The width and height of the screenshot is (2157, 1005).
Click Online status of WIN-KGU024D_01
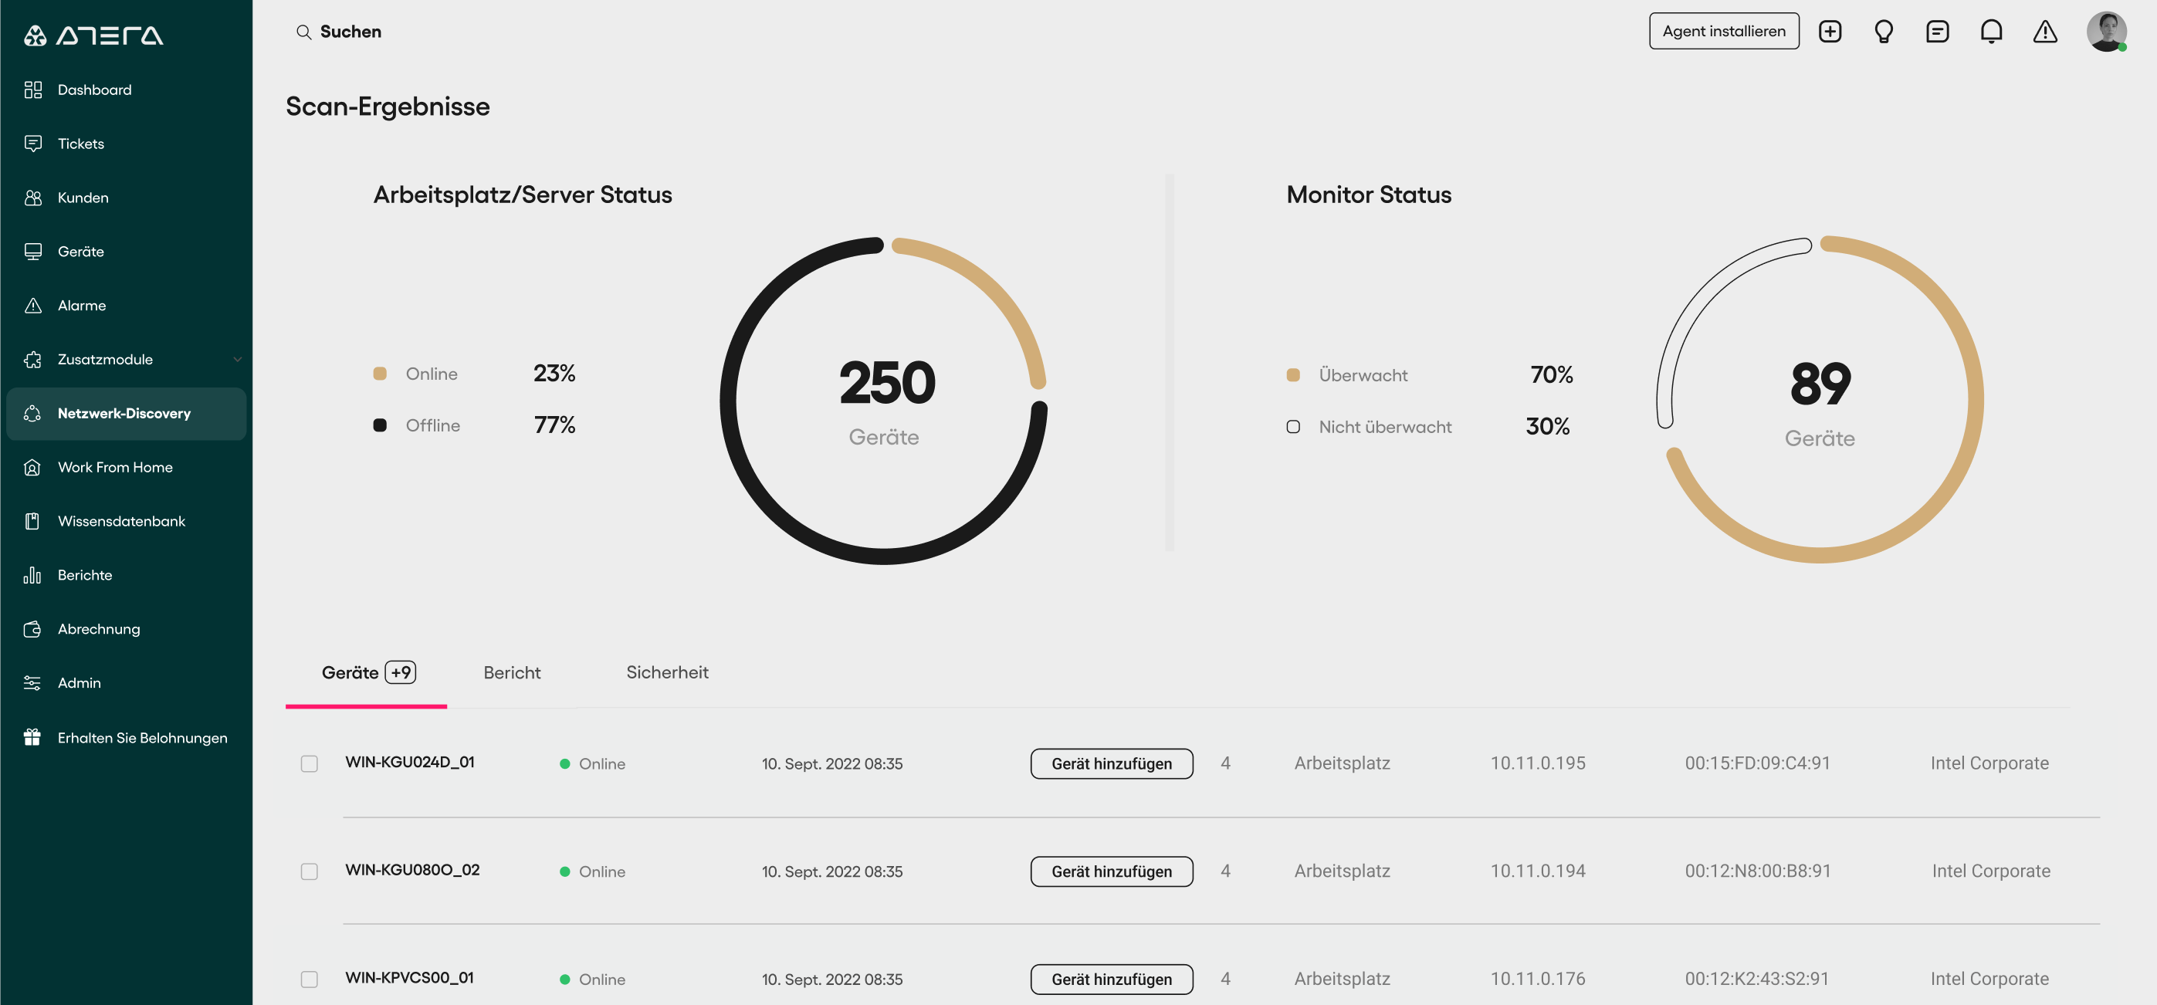click(x=593, y=764)
